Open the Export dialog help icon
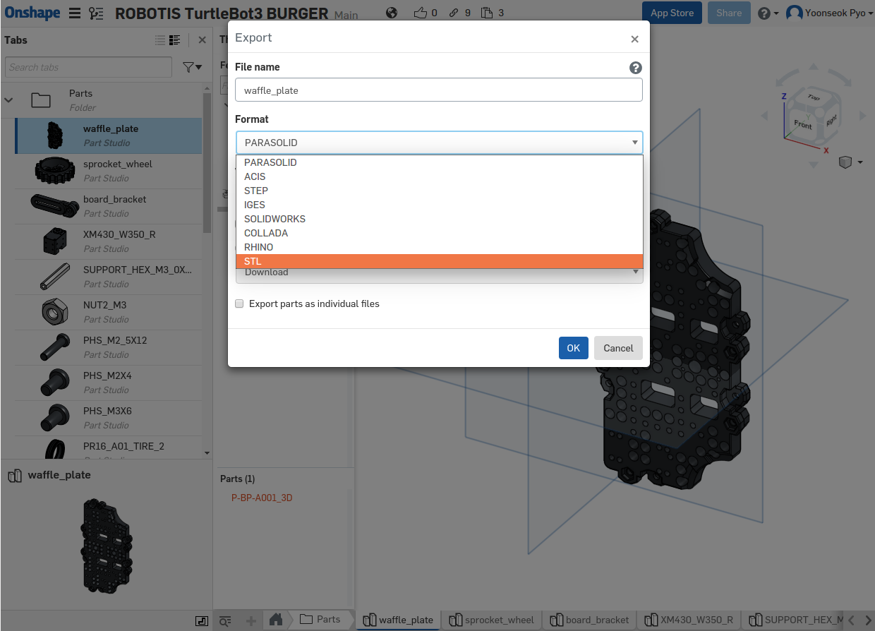The height and width of the screenshot is (631, 875). point(635,68)
